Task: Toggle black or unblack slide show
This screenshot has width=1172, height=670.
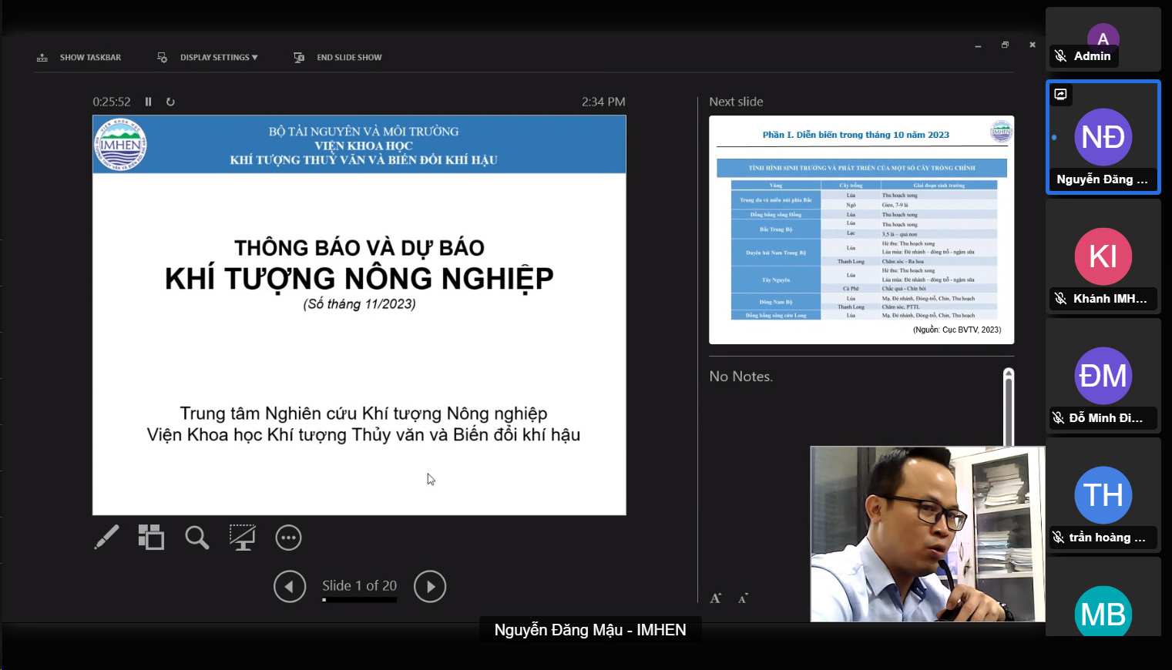Action: coord(242,537)
